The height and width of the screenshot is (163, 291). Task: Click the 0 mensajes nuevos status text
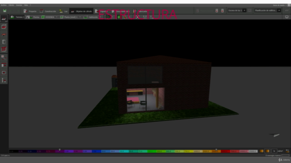pyautogui.click(x=273, y=155)
